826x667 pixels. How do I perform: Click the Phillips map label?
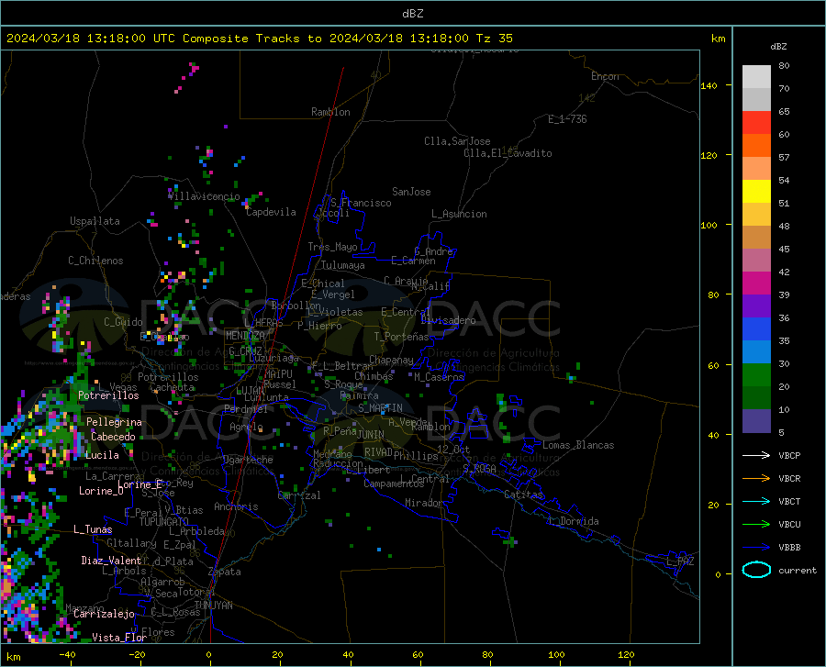(x=416, y=456)
